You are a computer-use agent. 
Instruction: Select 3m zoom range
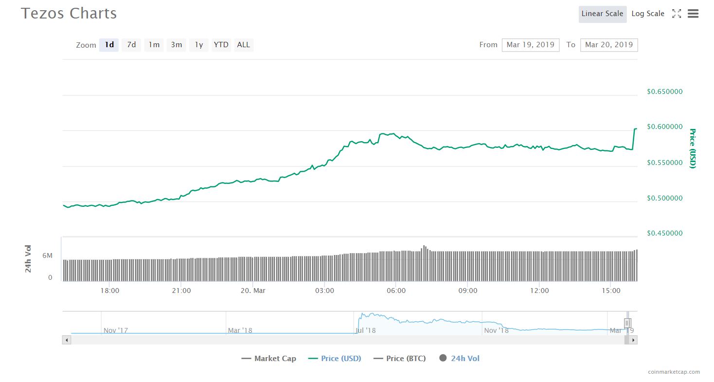(x=176, y=45)
